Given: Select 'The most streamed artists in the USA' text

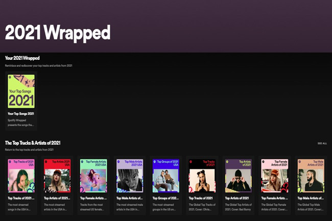Looking at the screenshot, I should pos(56,207).
